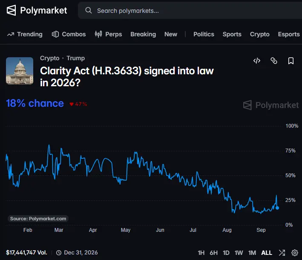302x260 pixels.
Task: Click the market title Clarity Act (H.R.3633)
Action: click(127, 76)
